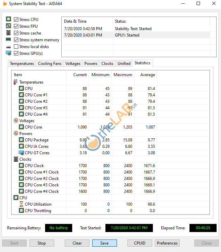Uncheck the Stress CPU checkbox

tap(16, 19)
